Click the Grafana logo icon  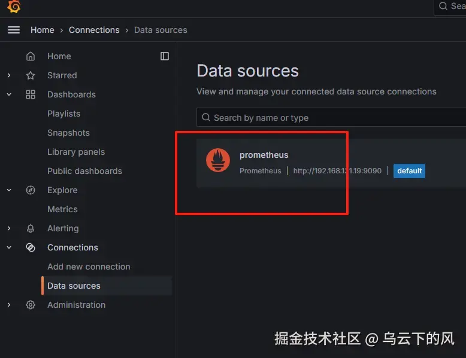tap(14, 6)
